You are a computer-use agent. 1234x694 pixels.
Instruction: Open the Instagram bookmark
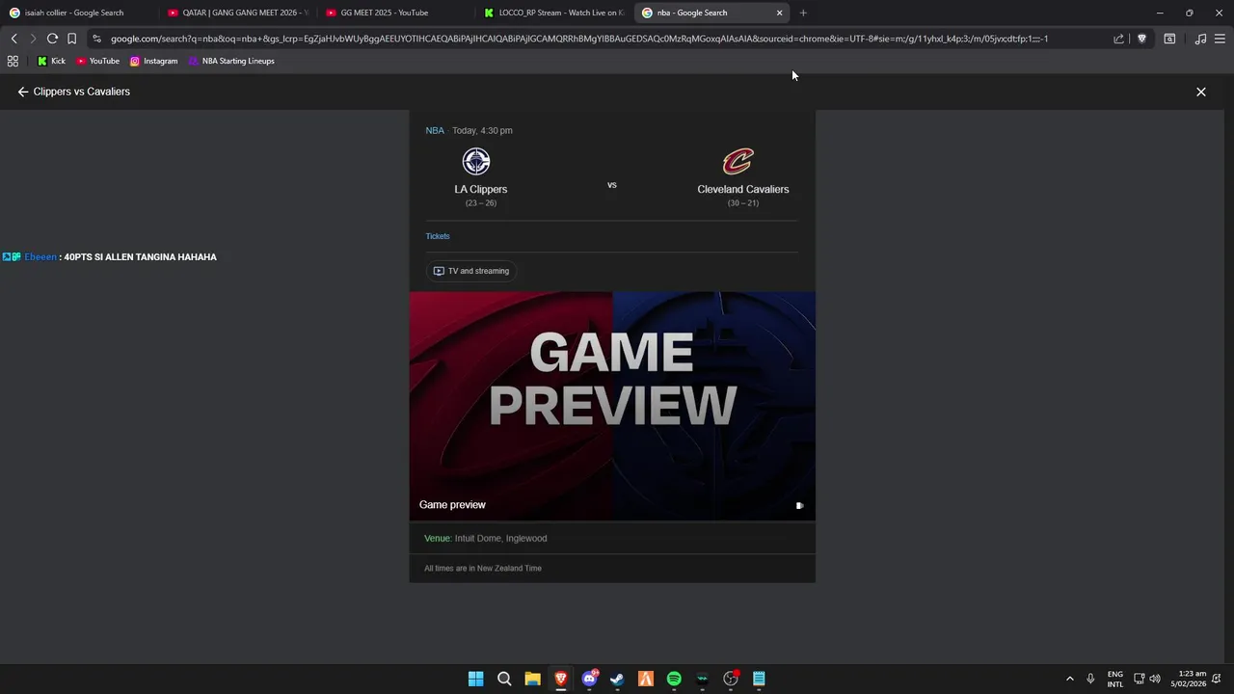(x=153, y=61)
